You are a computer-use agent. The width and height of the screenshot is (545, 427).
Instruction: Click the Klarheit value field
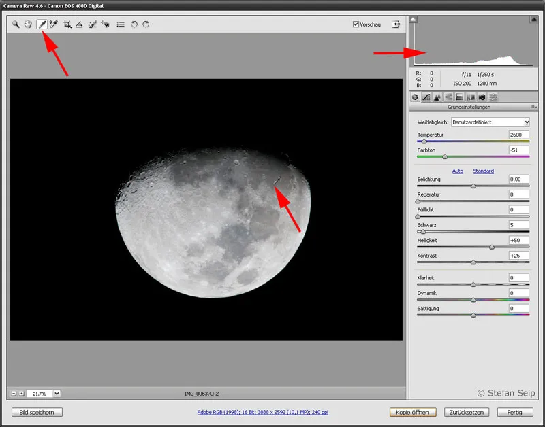(x=519, y=277)
